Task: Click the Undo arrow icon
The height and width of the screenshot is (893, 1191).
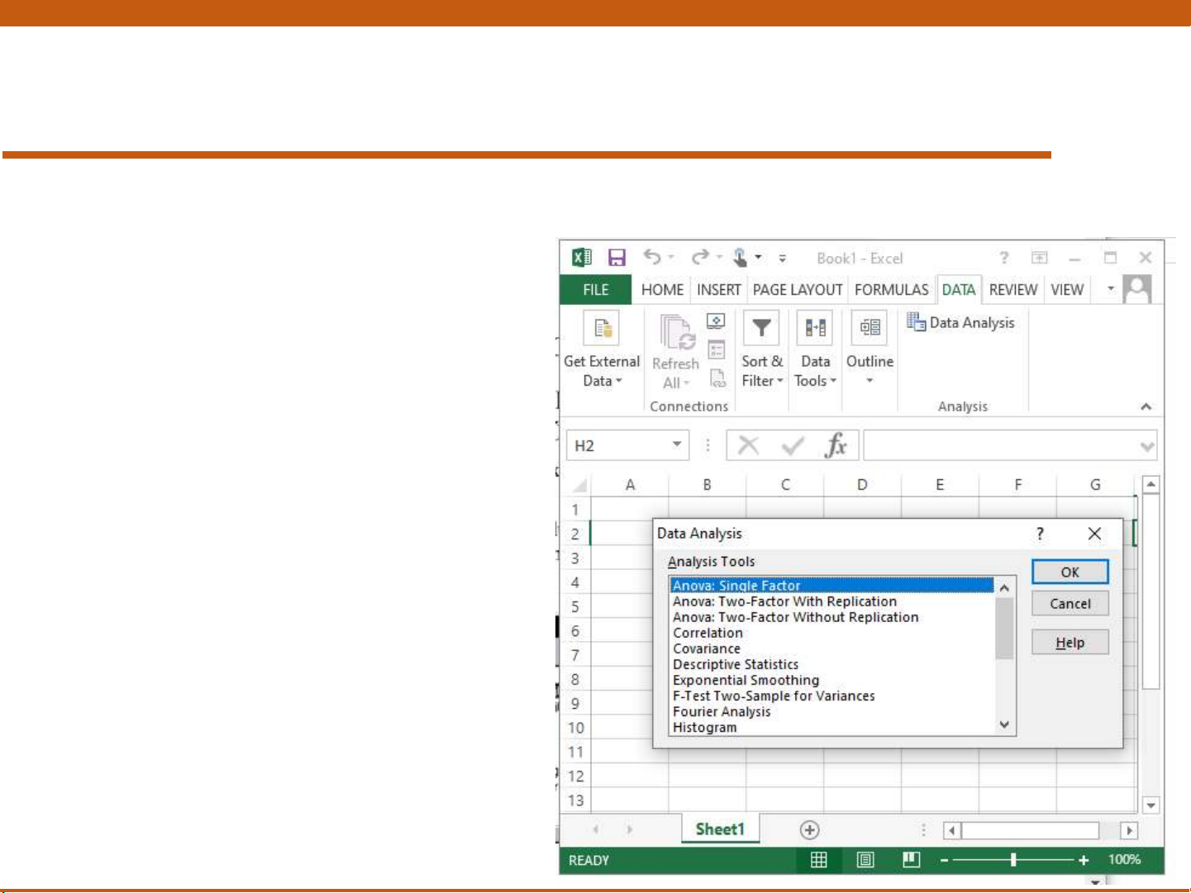Action: [652, 258]
